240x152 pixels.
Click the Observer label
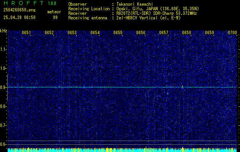click(x=77, y=4)
